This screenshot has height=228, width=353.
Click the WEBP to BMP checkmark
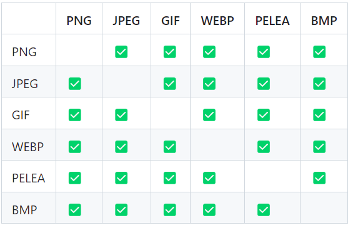pos(319,147)
